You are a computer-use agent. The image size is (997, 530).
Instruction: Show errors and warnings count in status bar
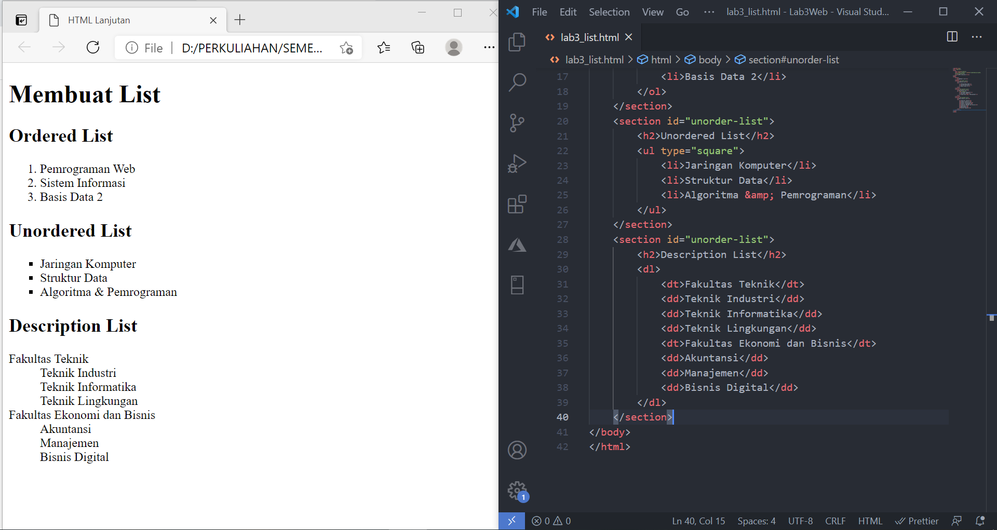coord(551,521)
